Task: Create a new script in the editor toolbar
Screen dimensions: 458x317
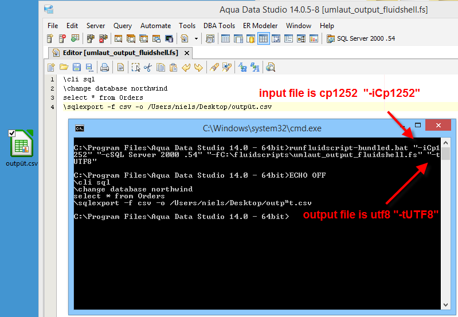Action: click(51, 68)
